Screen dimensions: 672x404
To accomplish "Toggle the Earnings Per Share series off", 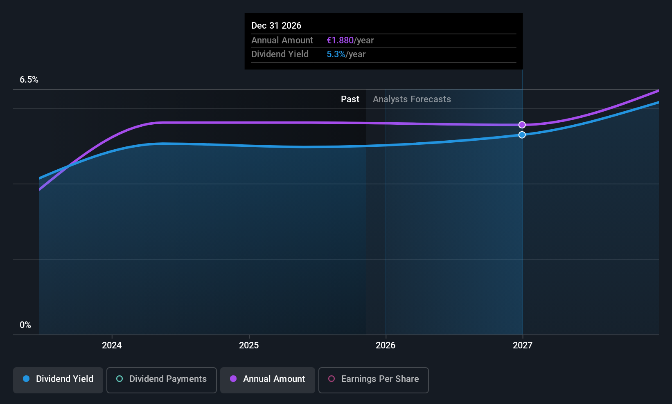I will coord(373,380).
